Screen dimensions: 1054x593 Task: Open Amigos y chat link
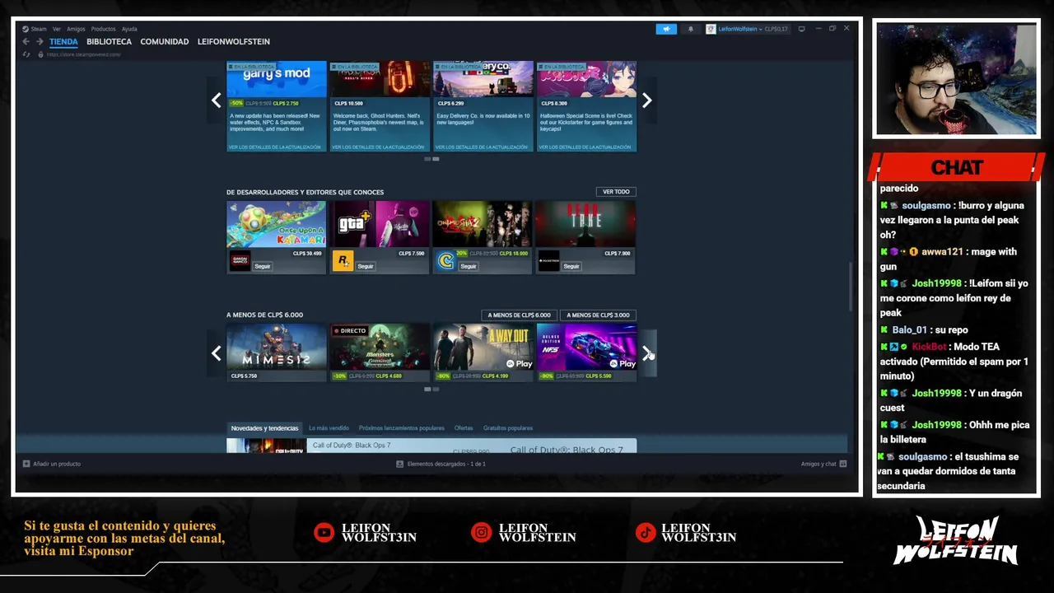818,464
